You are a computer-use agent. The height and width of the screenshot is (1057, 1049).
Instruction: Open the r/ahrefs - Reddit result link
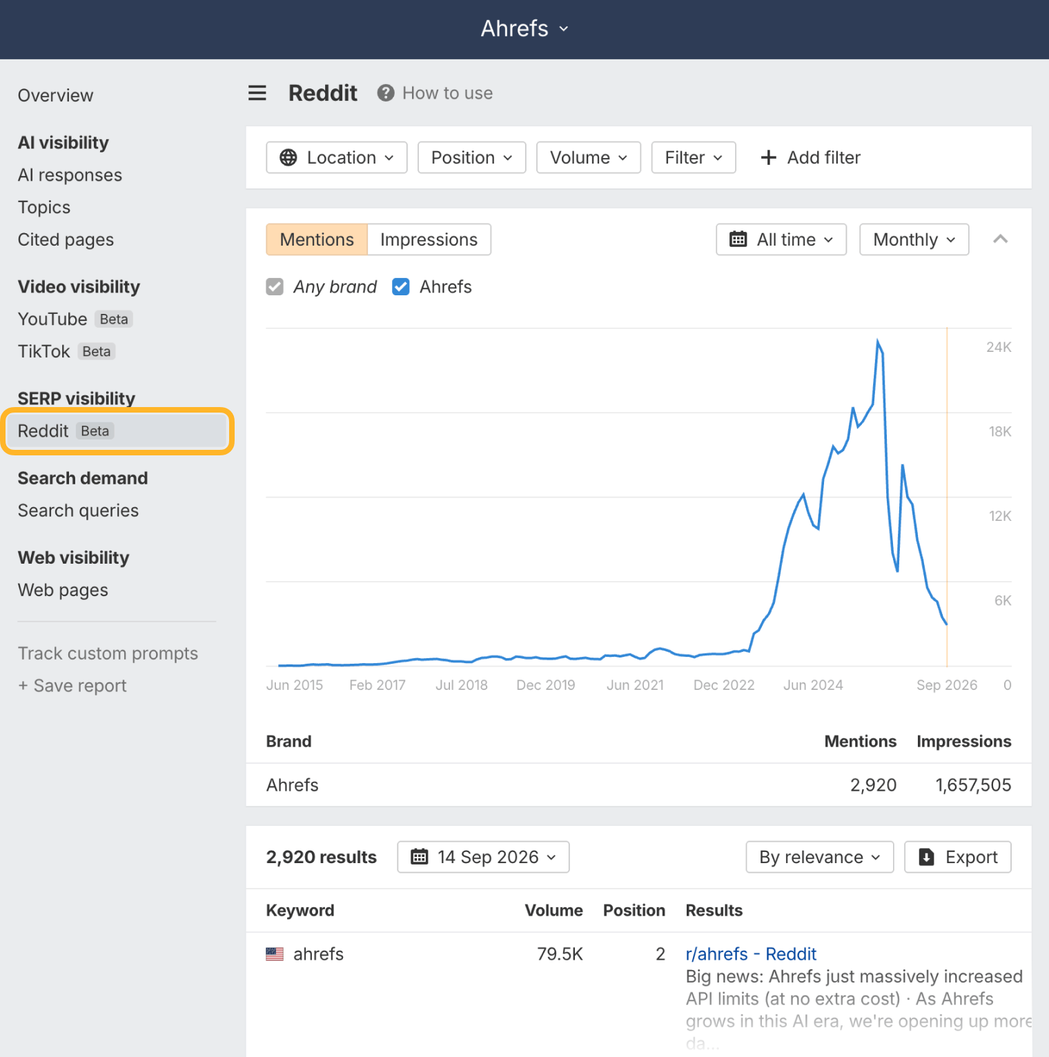pyautogui.click(x=751, y=954)
